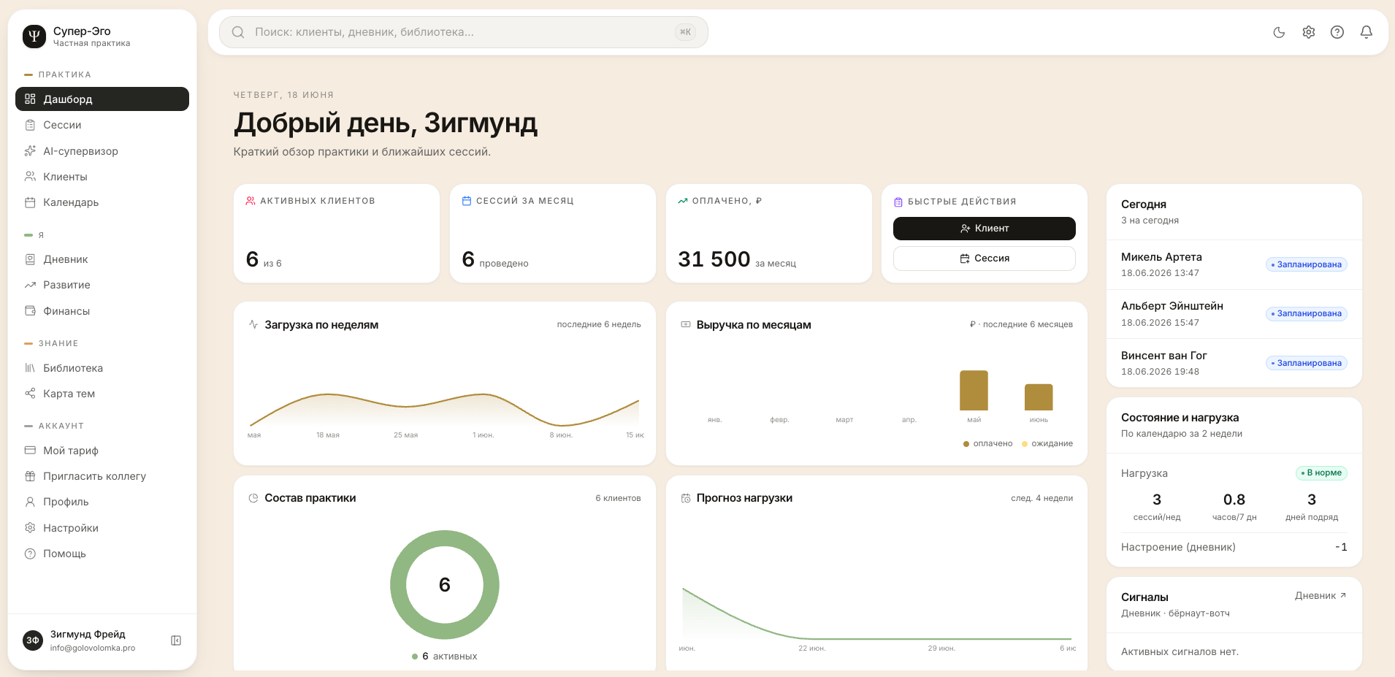Click the Быстрые действия clipboard icon
The image size is (1395, 677).
pos(898,202)
